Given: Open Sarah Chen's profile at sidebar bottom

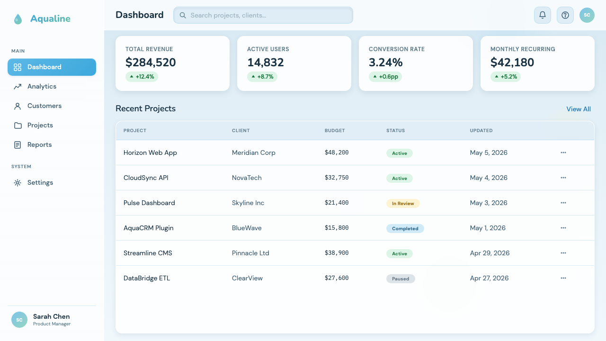Looking at the screenshot, I should pyautogui.click(x=52, y=320).
